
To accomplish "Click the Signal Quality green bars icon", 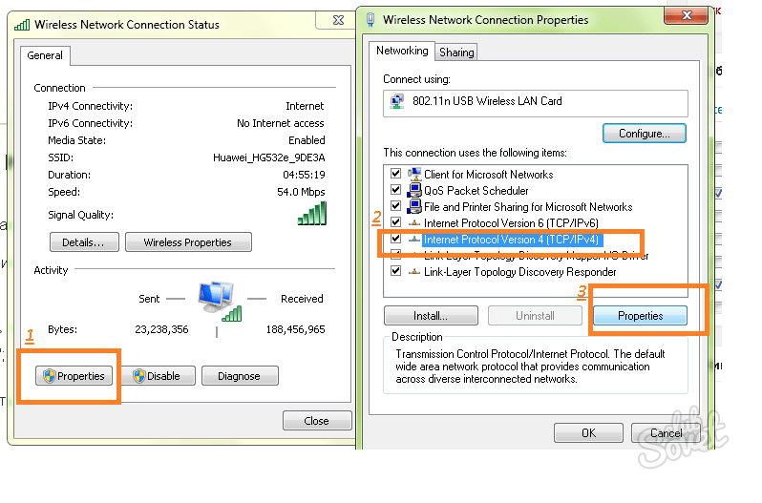I will click(x=312, y=213).
